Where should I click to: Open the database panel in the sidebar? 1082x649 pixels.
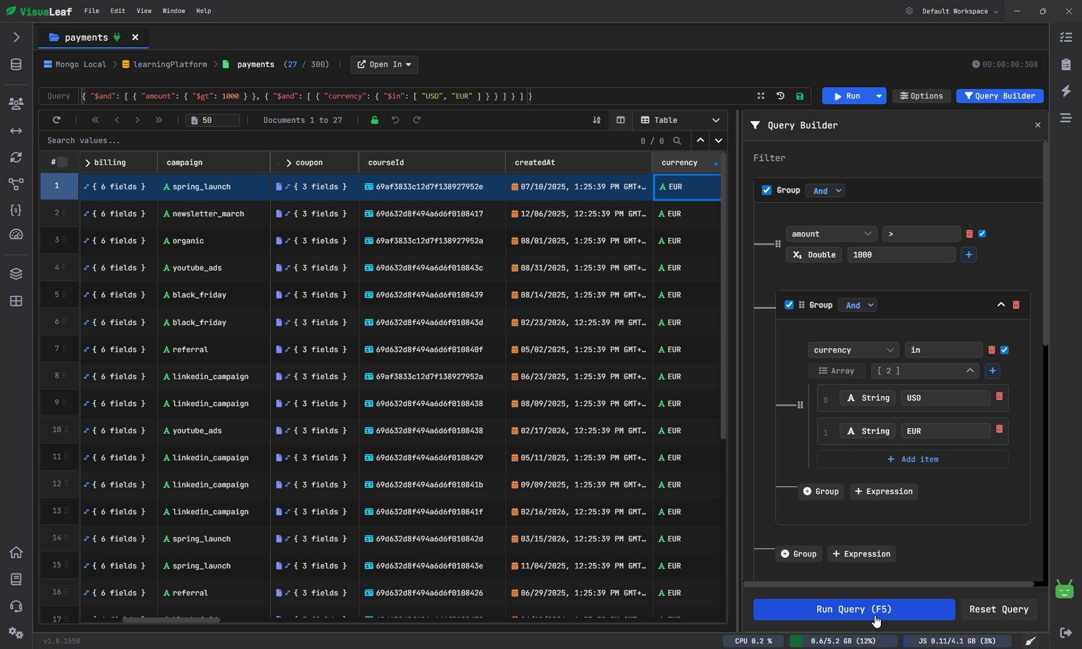pyautogui.click(x=16, y=64)
